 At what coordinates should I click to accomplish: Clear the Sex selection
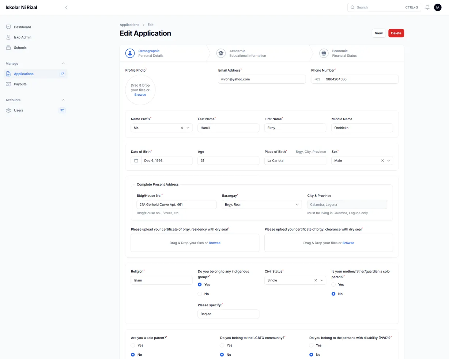pos(382,160)
